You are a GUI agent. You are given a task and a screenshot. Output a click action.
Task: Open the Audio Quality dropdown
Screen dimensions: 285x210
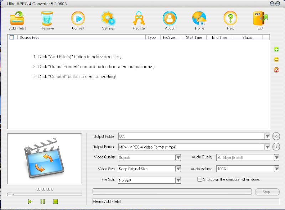click(x=276, y=157)
